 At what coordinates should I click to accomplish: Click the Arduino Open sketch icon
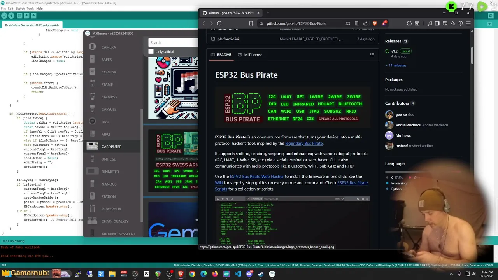click(26, 16)
